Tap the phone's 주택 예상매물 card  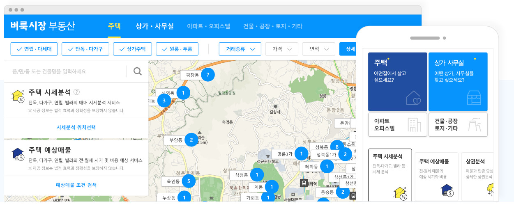tap(436, 176)
